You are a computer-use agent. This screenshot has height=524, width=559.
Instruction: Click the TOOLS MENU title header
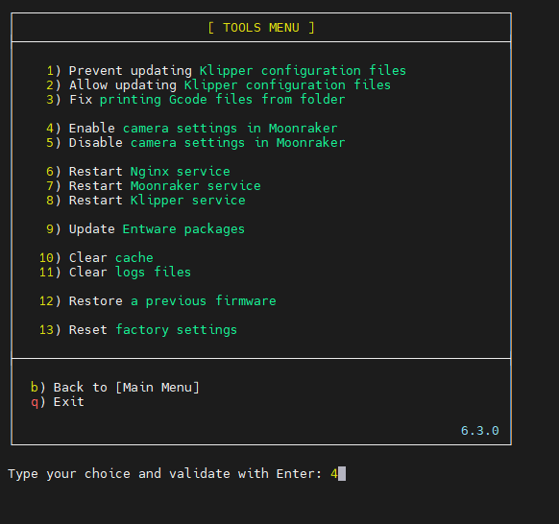tap(261, 28)
